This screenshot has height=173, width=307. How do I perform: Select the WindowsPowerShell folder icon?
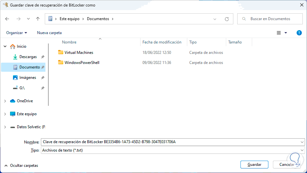pos(61,62)
